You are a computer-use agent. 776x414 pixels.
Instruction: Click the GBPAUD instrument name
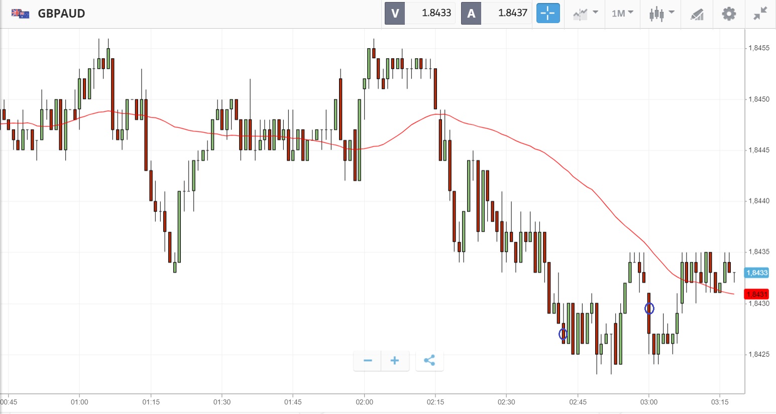click(x=61, y=14)
